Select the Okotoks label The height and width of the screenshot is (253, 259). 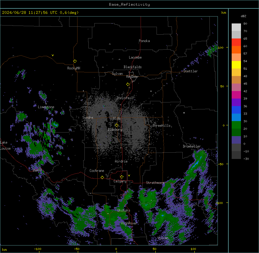pyautogui.click(x=124, y=210)
